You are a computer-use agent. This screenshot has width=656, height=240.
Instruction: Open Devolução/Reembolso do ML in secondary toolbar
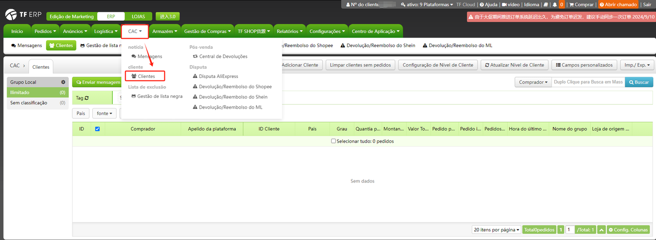point(458,46)
